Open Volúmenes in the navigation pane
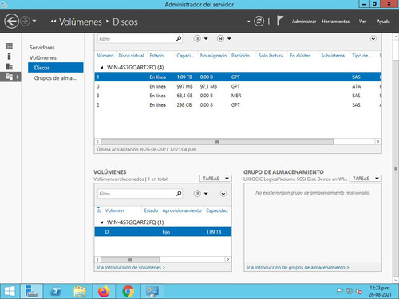This screenshot has width=399, height=299. [x=43, y=57]
